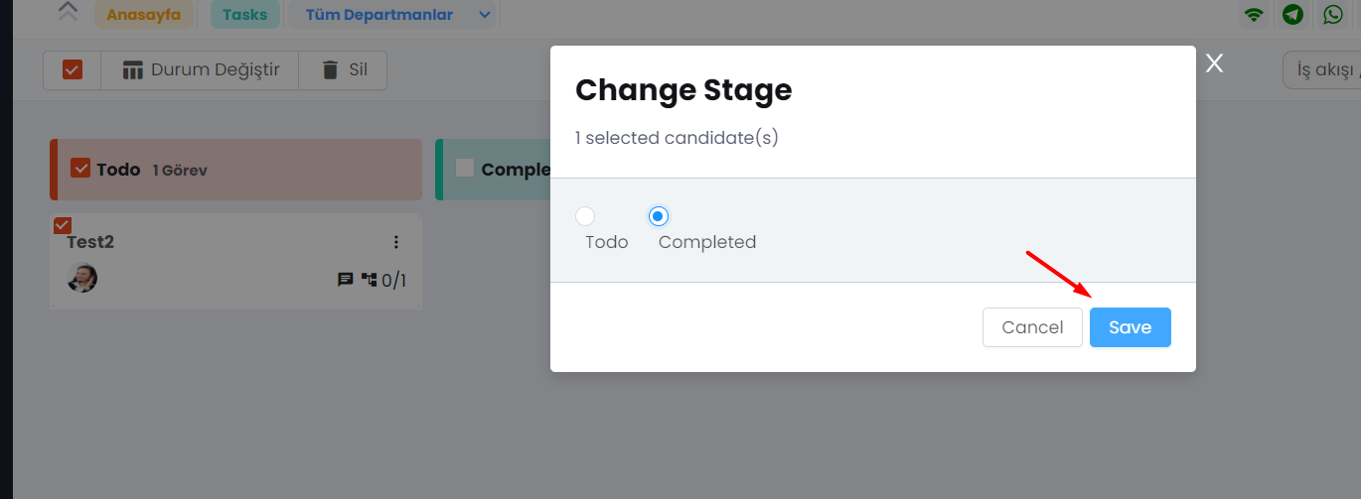Open the WhatsApp icon
Screen dimensions: 1361x499
click(1332, 15)
